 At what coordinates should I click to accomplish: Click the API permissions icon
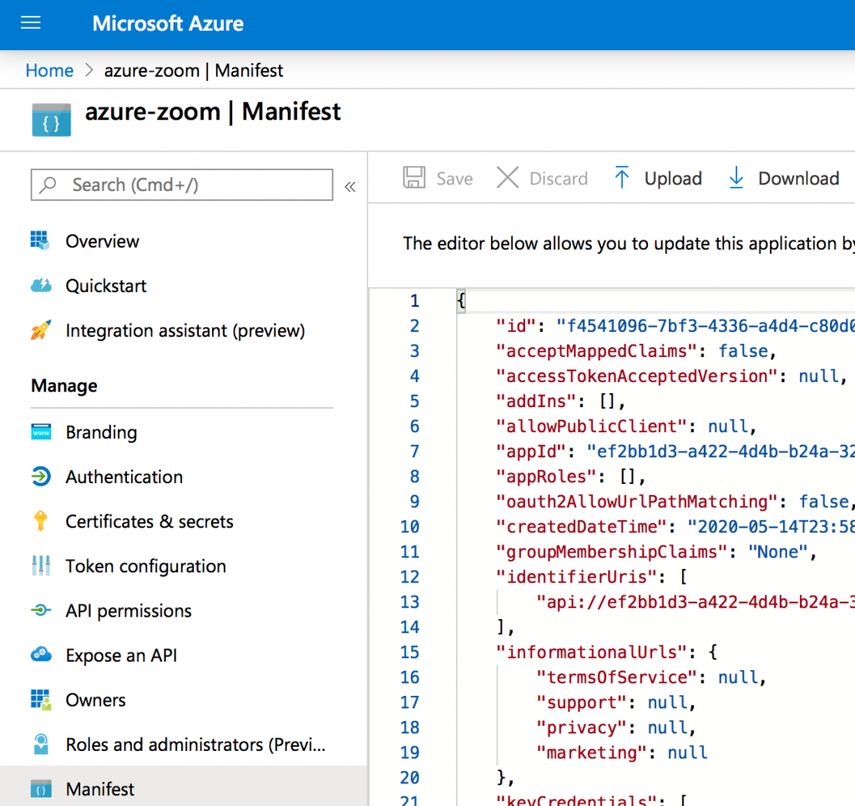[x=41, y=611]
